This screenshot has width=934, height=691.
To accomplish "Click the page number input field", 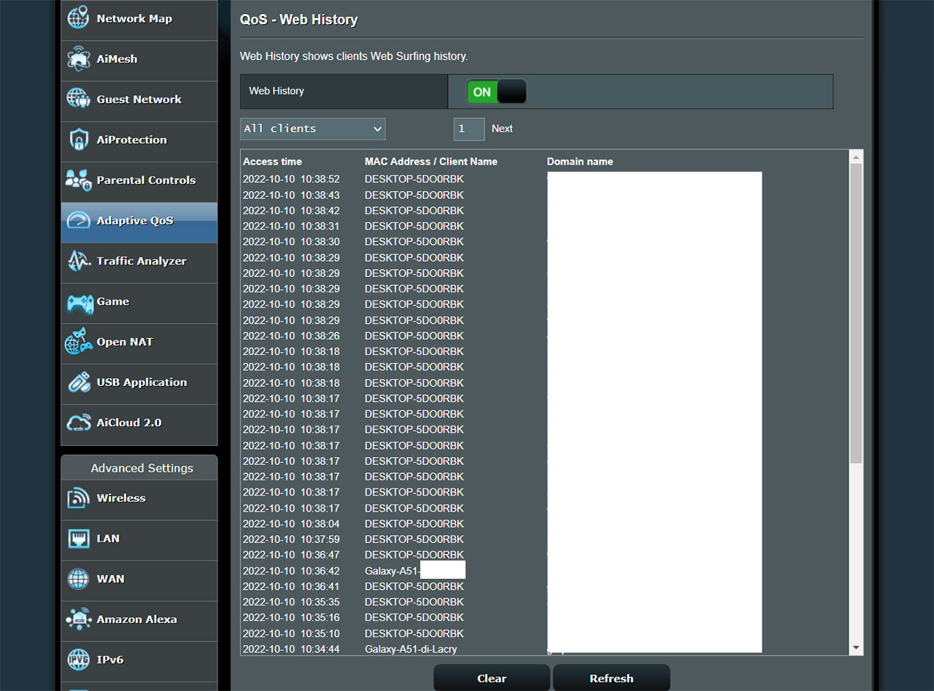I will (468, 128).
